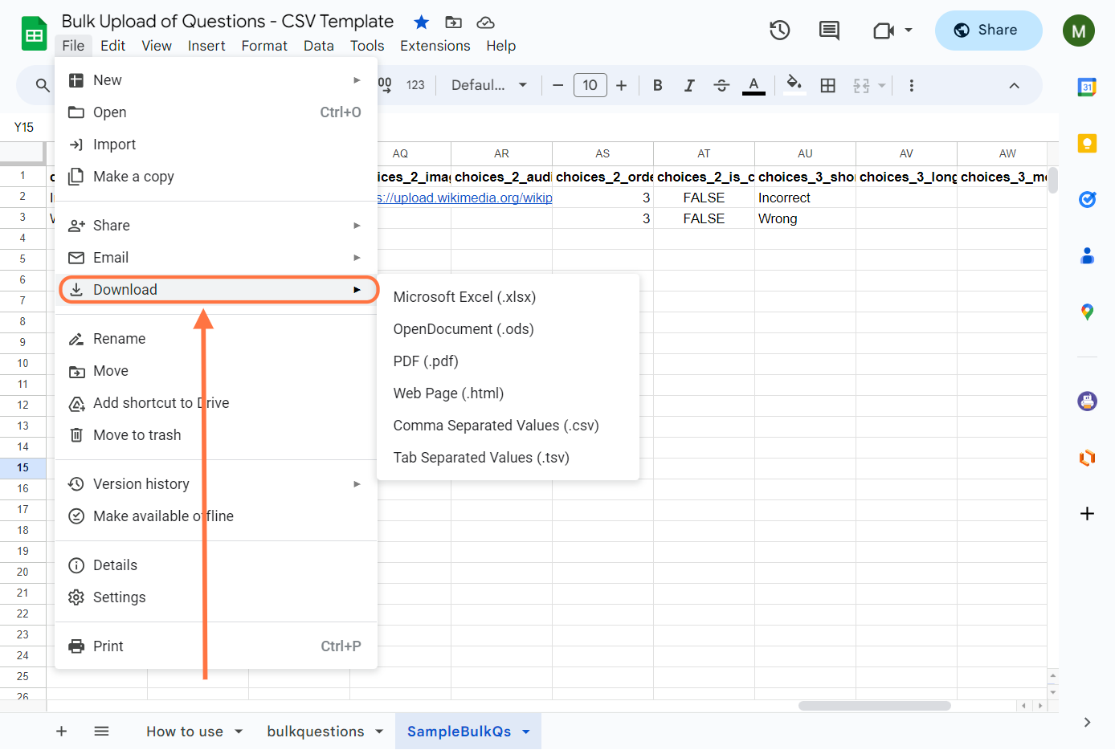
Task: Click the fill color paint bucket
Action: click(794, 84)
